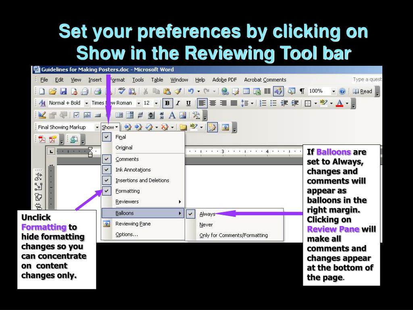Click the Read button

(x=363, y=92)
